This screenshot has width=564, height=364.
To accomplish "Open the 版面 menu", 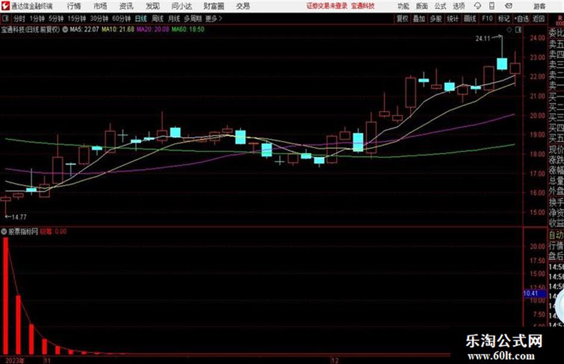I will click(x=422, y=6).
